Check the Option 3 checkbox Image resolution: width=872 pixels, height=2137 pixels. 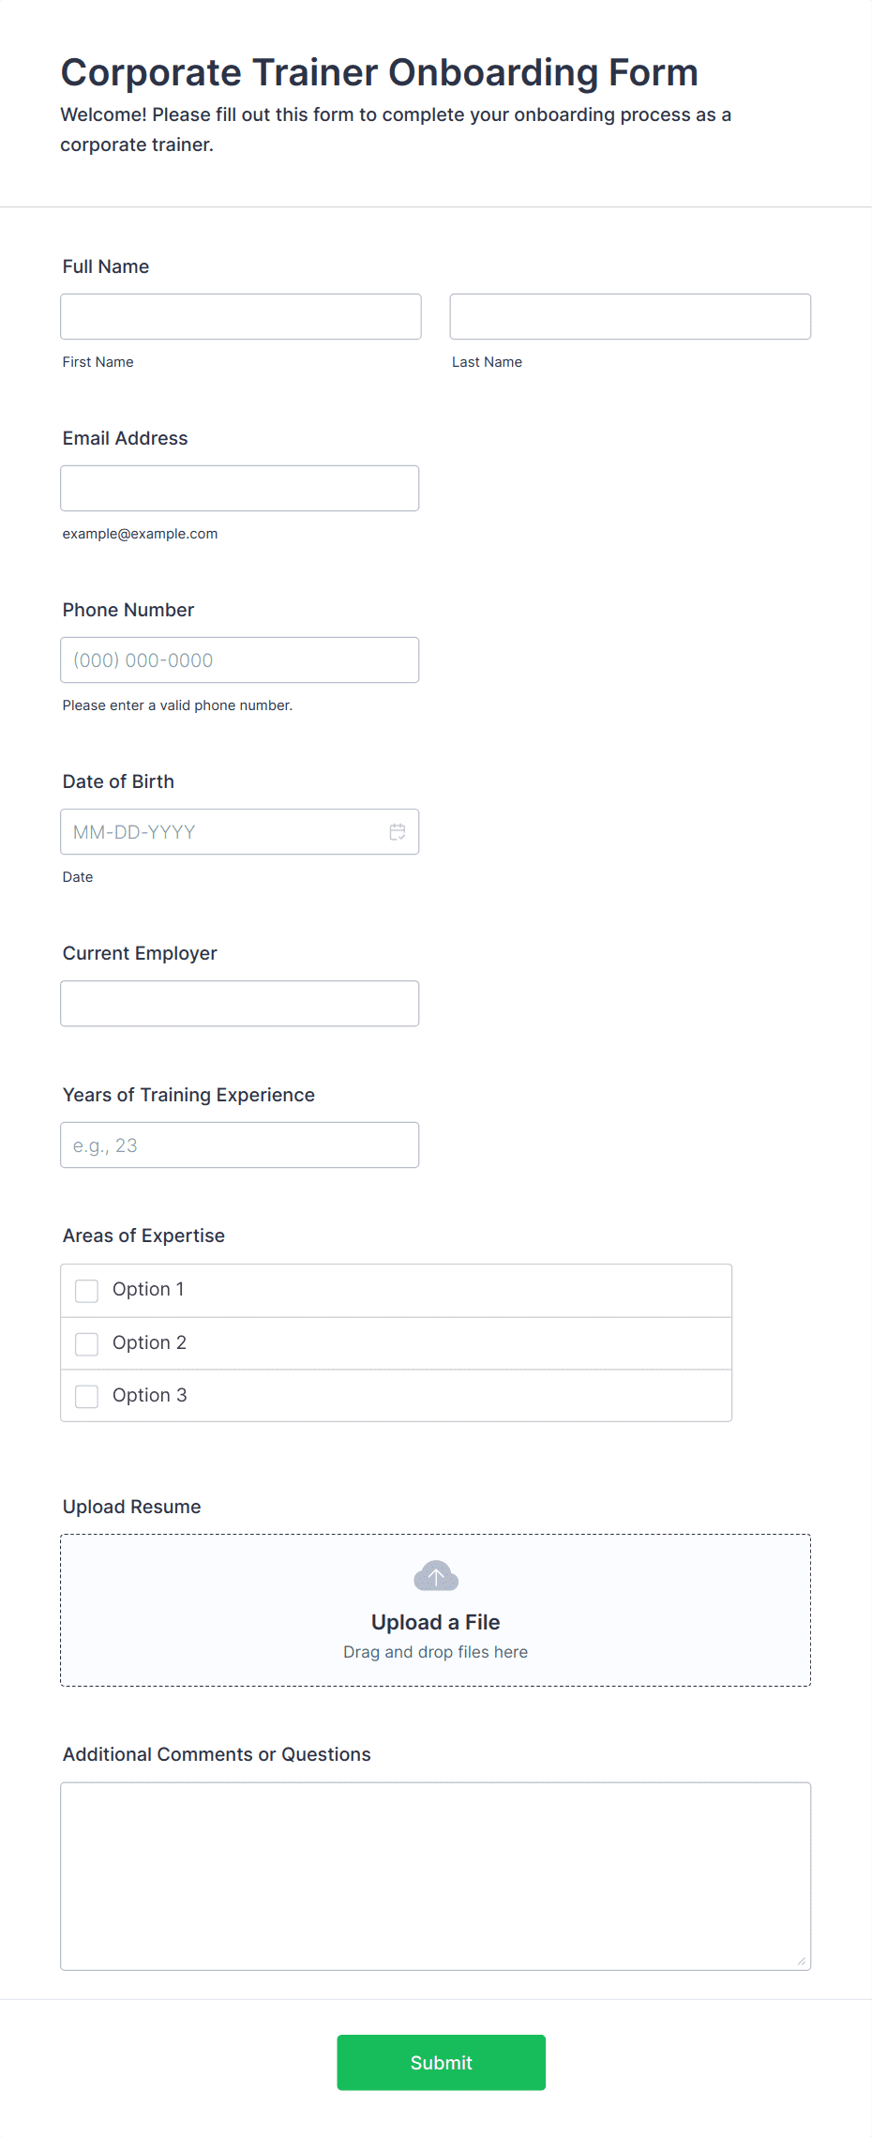click(87, 1397)
